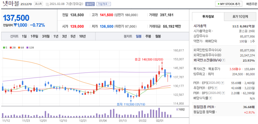Click help icon next to PBR BPS(2020.09)
The image size is (258, 124).
[223, 93]
